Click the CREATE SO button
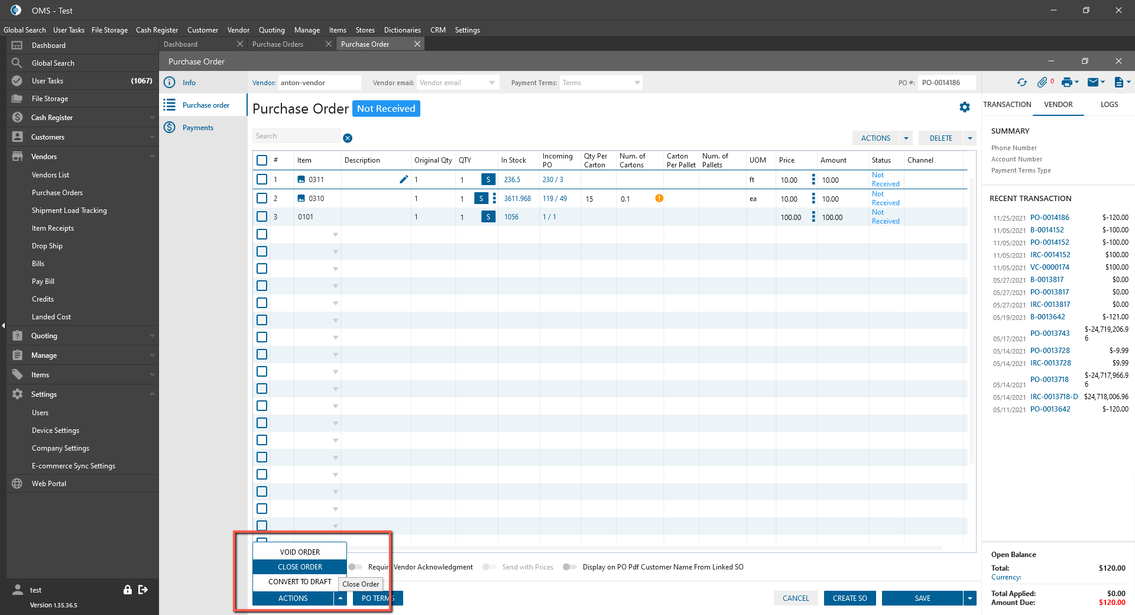1135x615 pixels. pyautogui.click(x=849, y=598)
